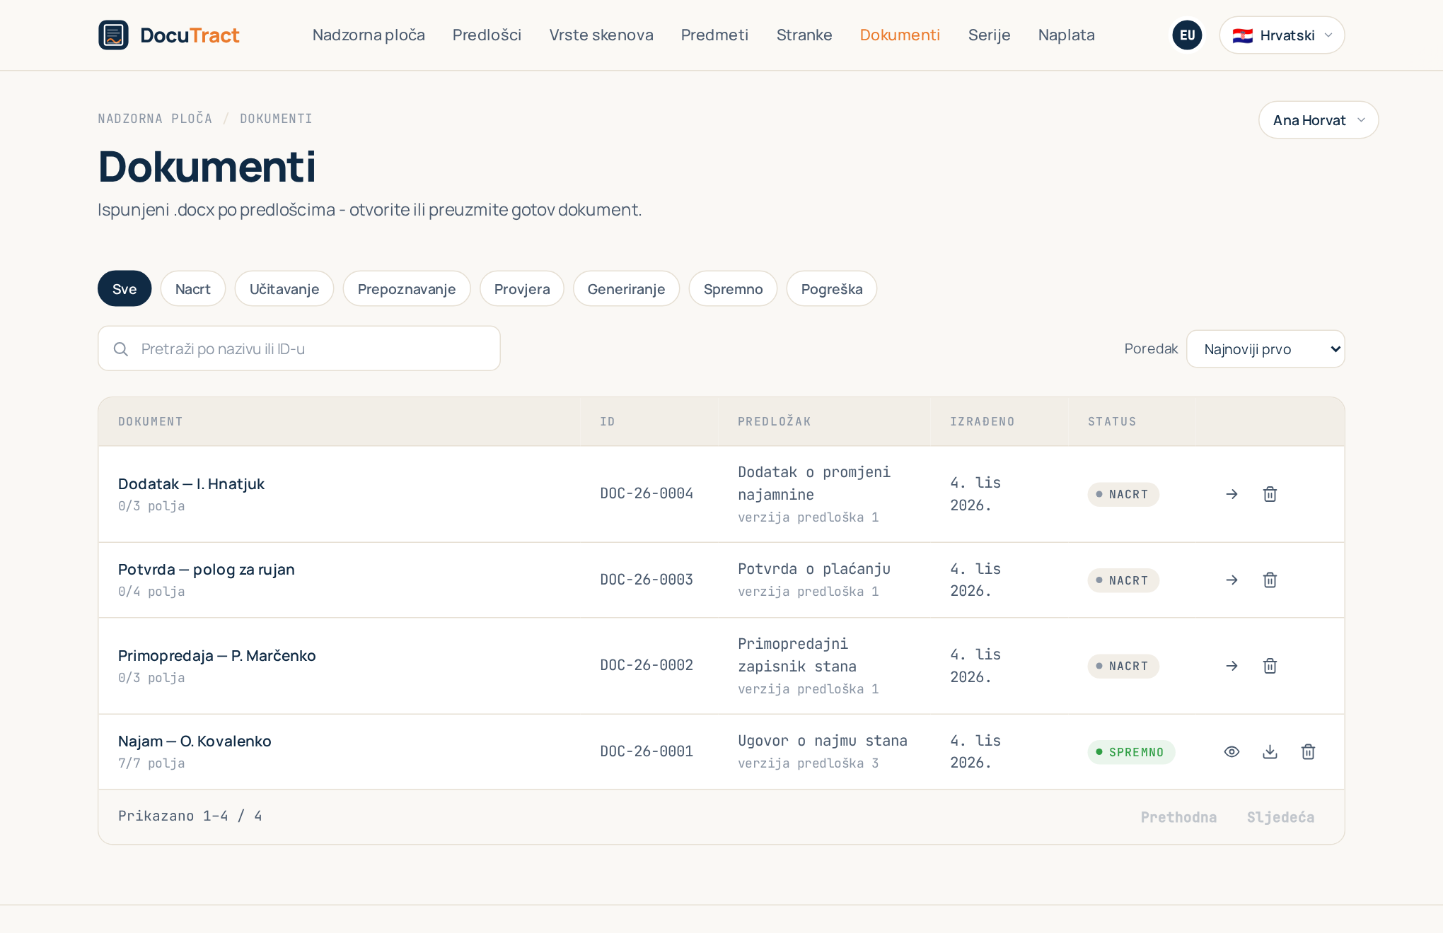The width and height of the screenshot is (1443, 933).
Task: Open the Vrste skenova nav item
Action: 601,35
